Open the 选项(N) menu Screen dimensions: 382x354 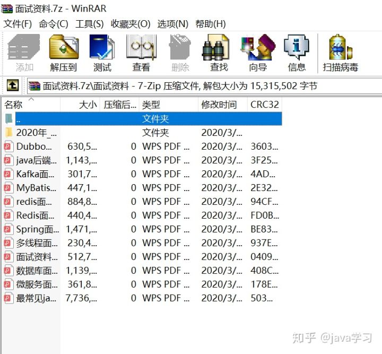coord(173,24)
